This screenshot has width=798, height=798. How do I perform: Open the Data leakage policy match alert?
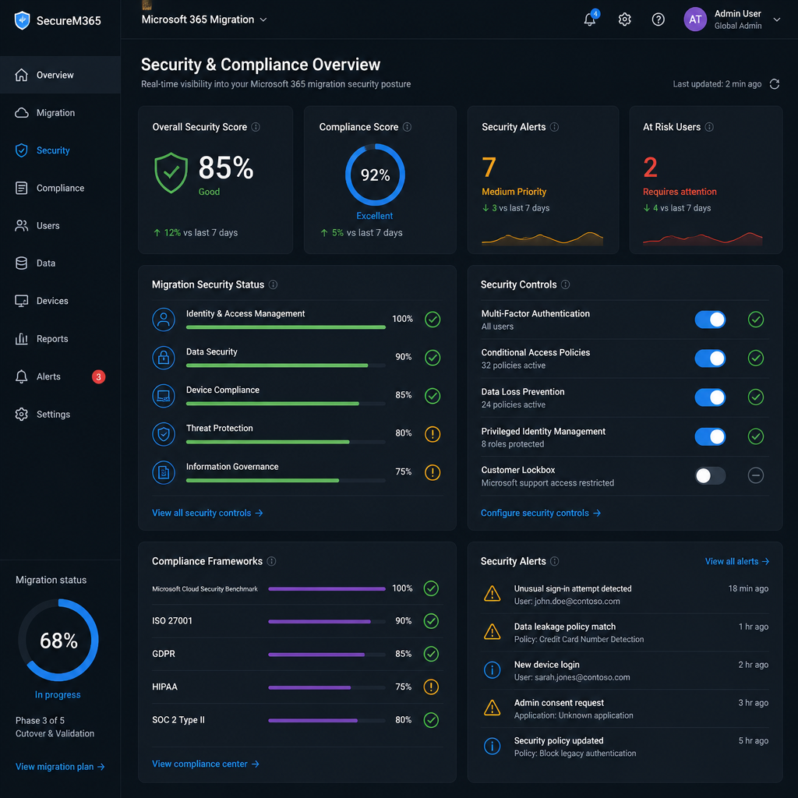pos(625,633)
